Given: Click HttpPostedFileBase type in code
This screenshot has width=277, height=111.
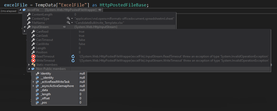Looking at the screenshot, I should (123, 5).
